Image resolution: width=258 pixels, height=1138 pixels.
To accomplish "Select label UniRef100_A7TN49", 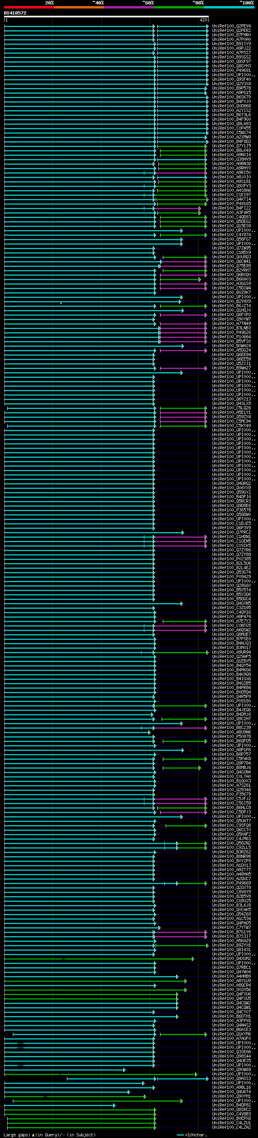I will (x=231, y=324).
